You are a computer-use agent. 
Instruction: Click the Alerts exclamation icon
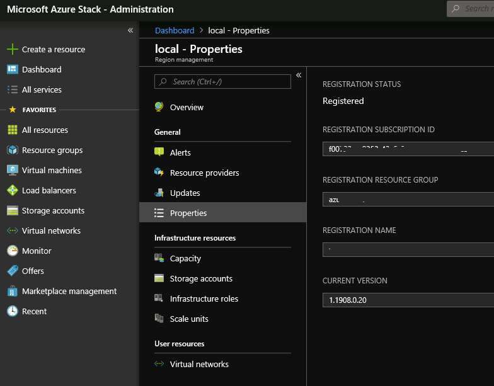click(159, 152)
